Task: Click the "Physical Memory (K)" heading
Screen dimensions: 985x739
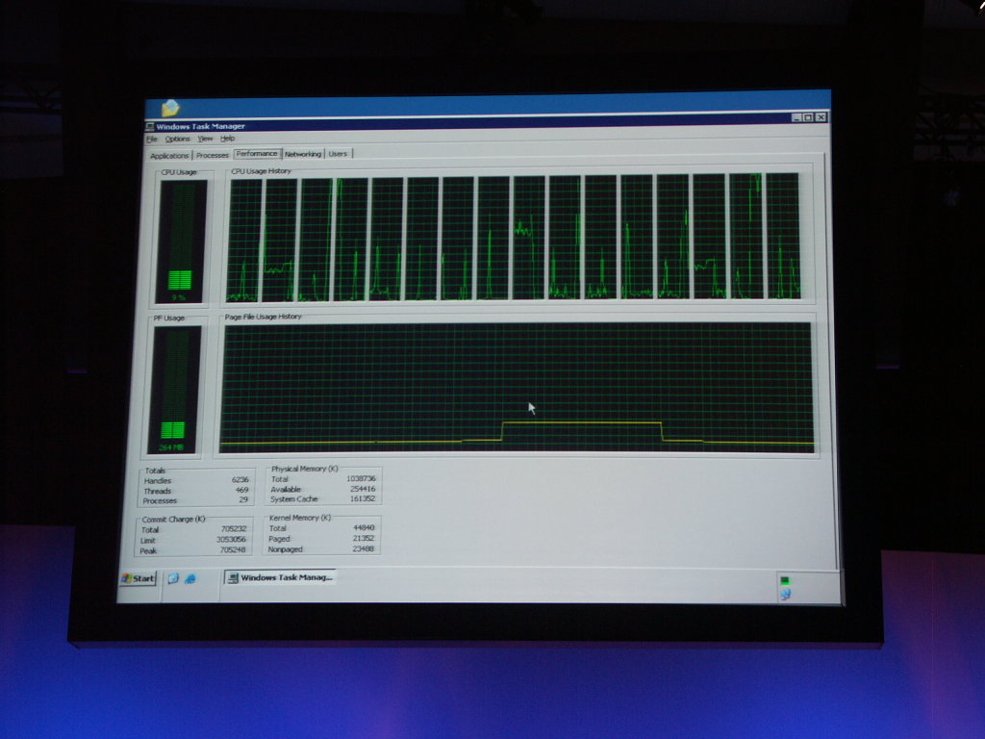Action: pyautogui.click(x=305, y=469)
